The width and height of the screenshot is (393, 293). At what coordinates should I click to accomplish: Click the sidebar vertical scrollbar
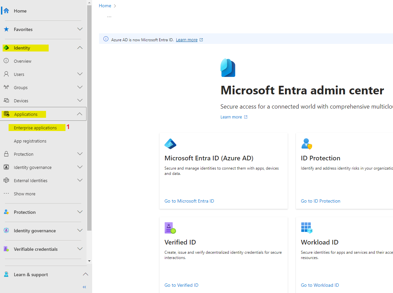point(89,119)
